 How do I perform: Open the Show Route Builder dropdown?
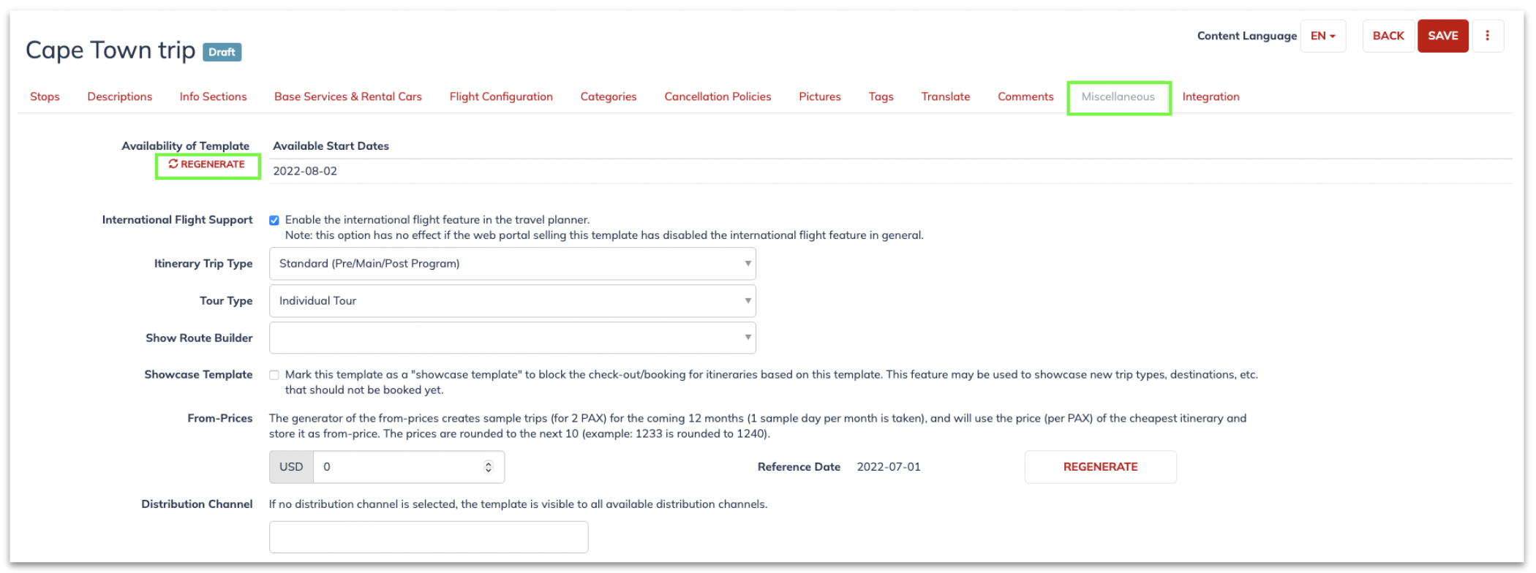click(512, 338)
